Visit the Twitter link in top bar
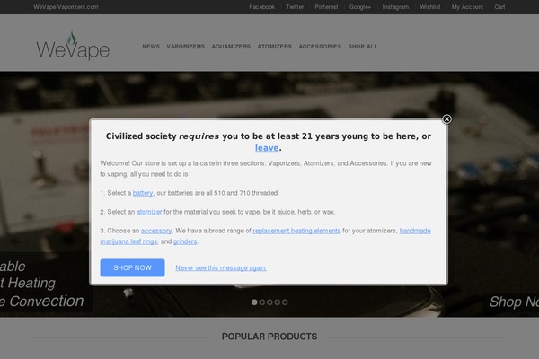 click(x=295, y=7)
